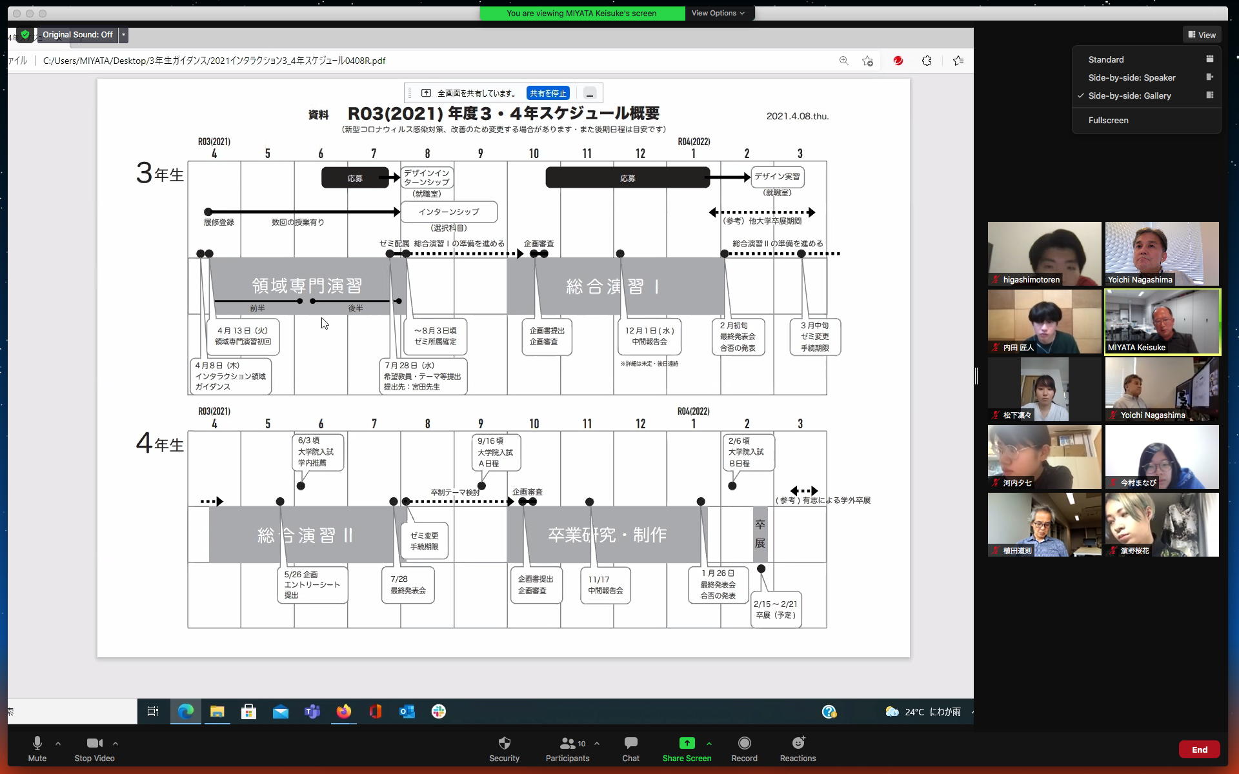Click the PDF file path address field
The image size is (1239, 774).
[214, 61]
